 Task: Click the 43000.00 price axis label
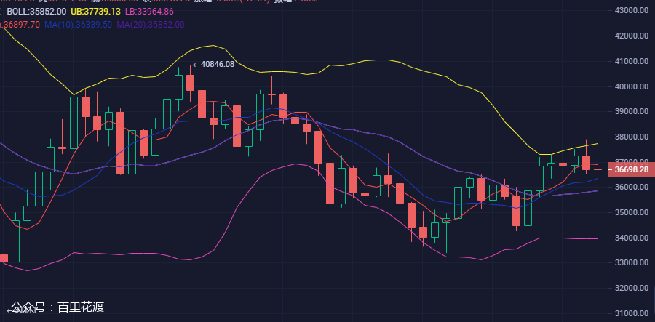(x=632, y=10)
